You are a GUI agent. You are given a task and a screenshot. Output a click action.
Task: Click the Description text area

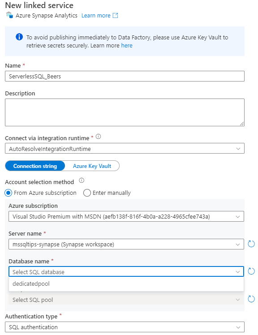(x=125, y=112)
